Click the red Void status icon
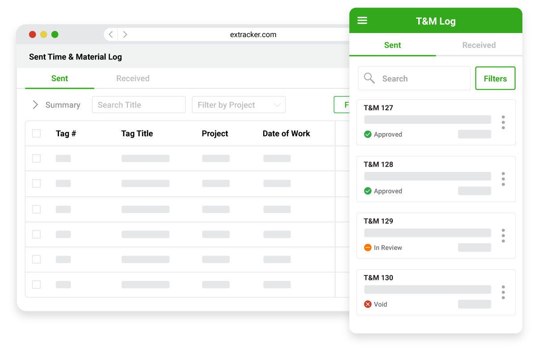Screen dimensions: 534x350 (367, 304)
